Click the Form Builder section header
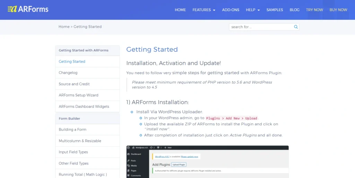The image size is (355, 178). pyautogui.click(x=87, y=118)
